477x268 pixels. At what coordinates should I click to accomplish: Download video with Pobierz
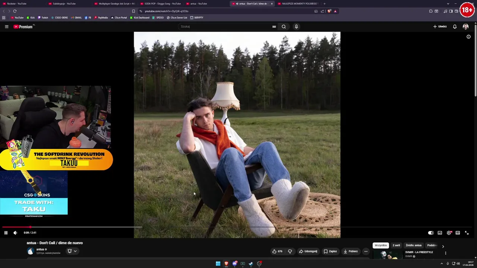click(x=350, y=251)
